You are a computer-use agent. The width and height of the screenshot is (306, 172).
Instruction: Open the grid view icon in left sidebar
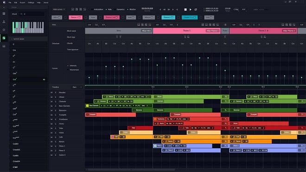pos(4,13)
